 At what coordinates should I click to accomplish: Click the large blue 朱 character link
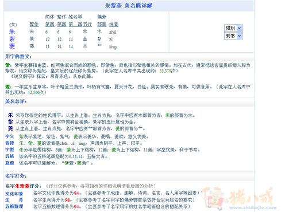(x=12, y=32)
